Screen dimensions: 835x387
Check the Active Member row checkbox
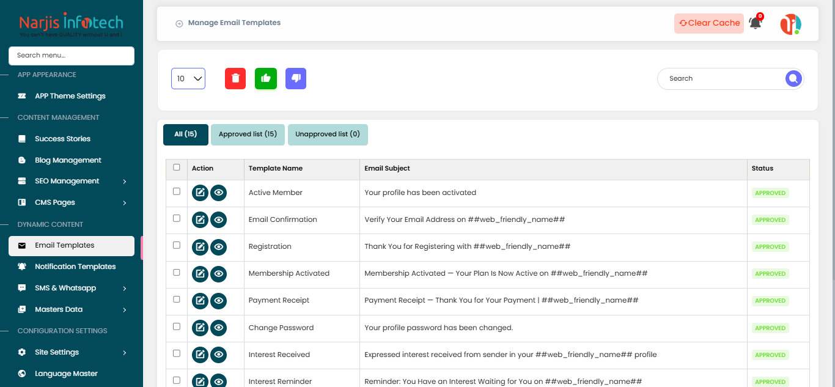pyautogui.click(x=177, y=191)
